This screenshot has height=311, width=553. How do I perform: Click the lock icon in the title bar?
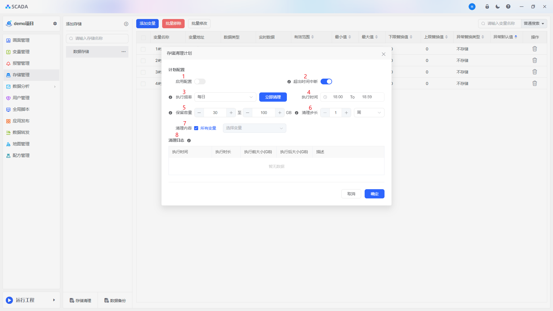click(x=487, y=7)
